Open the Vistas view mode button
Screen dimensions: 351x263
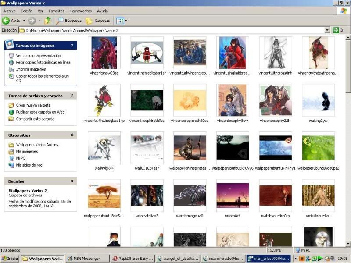(120, 21)
